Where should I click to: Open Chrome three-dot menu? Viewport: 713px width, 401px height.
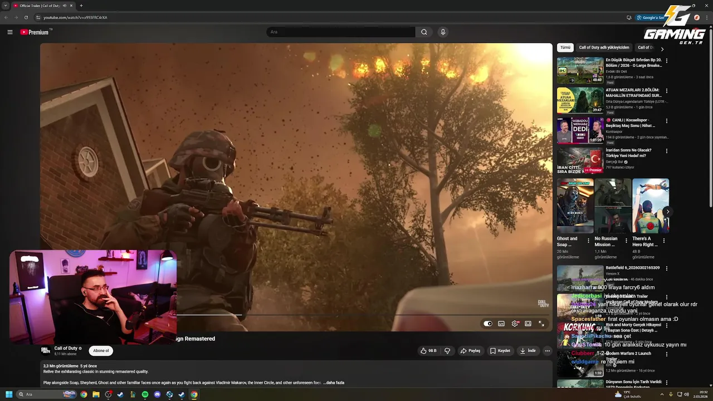click(x=707, y=17)
